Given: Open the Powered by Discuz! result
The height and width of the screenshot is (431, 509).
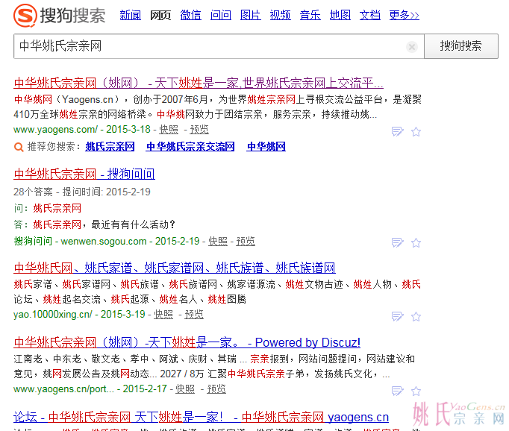Looking at the screenshot, I should point(187,342).
